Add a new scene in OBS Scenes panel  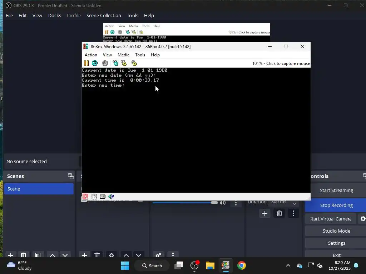click(x=10, y=255)
